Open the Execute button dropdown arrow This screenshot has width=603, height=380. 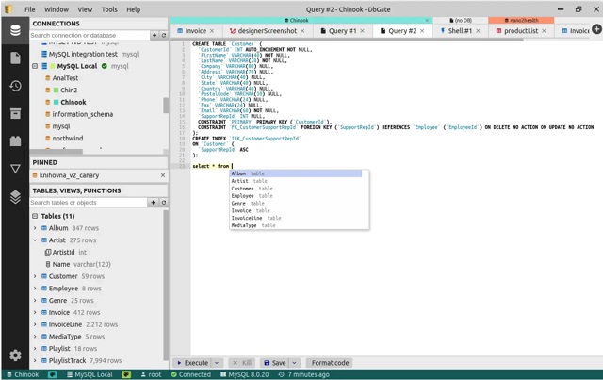coord(217,363)
